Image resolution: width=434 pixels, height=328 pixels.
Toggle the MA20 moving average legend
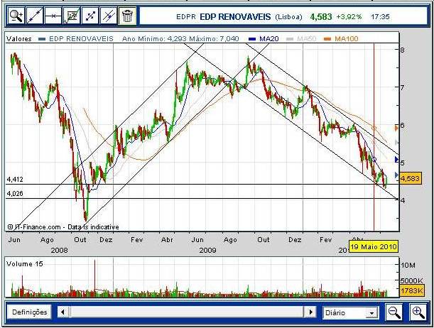[x=264, y=39]
